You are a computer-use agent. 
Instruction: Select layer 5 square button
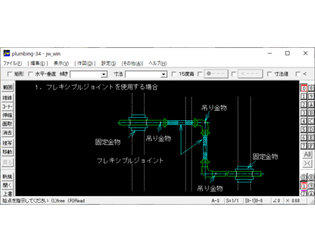(304, 129)
